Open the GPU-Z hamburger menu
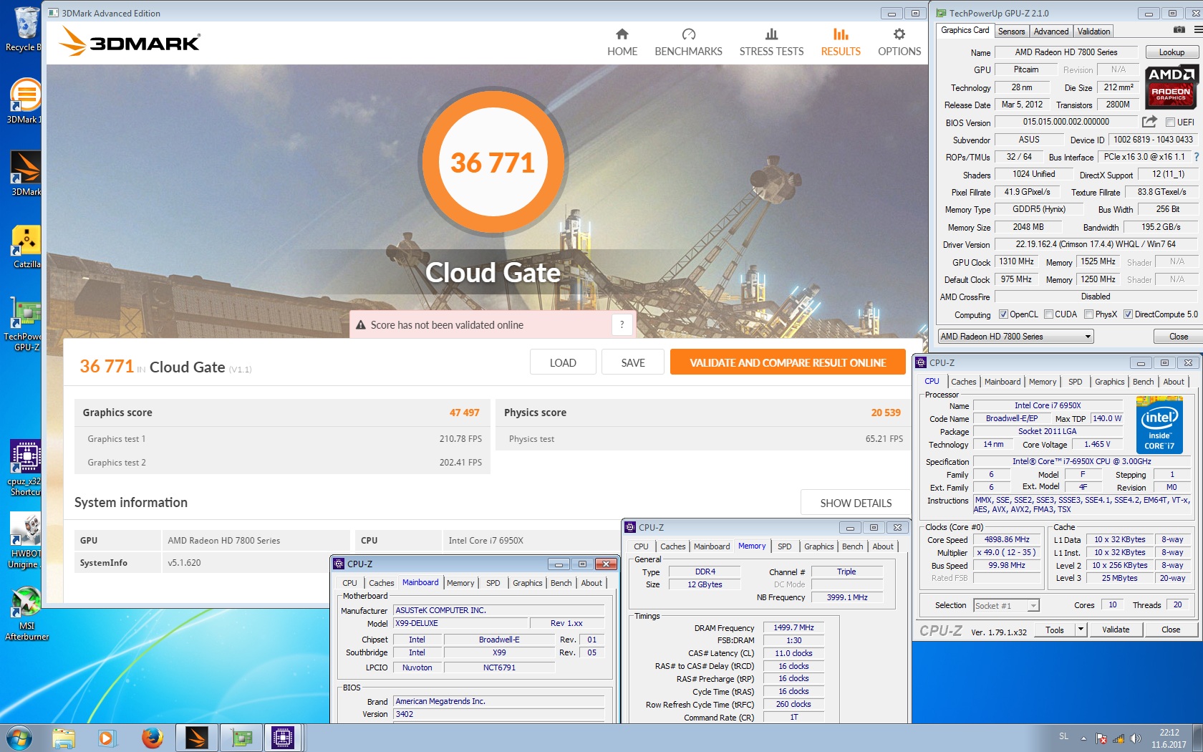Image resolution: width=1203 pixels, height=752 pixels. tap(1197, 30)
